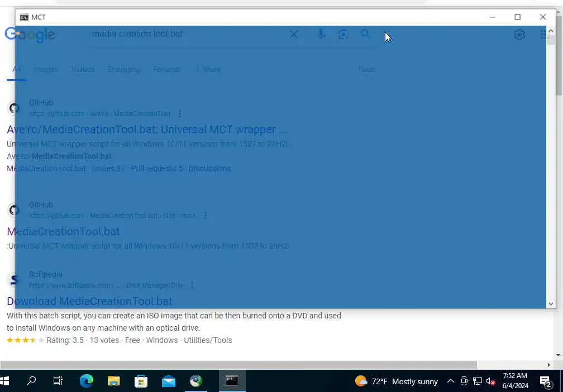Screen dimensions: 563x392
Task: Click the MCT window title bar icon
Action: coord(24,17)
